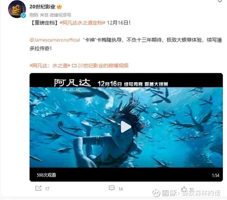Click the 雪球 watermark logo
The width and height of the screenshot is (227, 200).
pos(156,193)
